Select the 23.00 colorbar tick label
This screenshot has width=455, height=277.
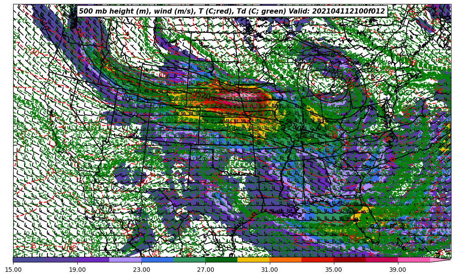click(142, 270)
